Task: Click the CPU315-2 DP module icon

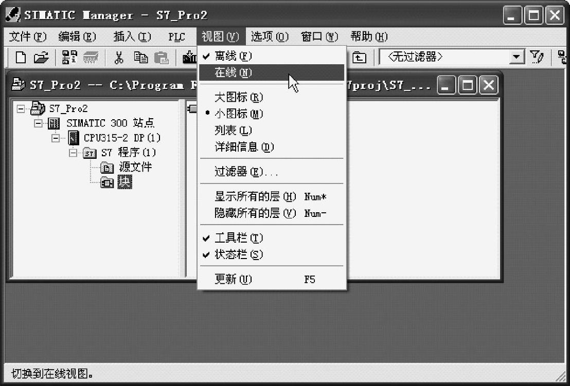Action: (74, 138)
